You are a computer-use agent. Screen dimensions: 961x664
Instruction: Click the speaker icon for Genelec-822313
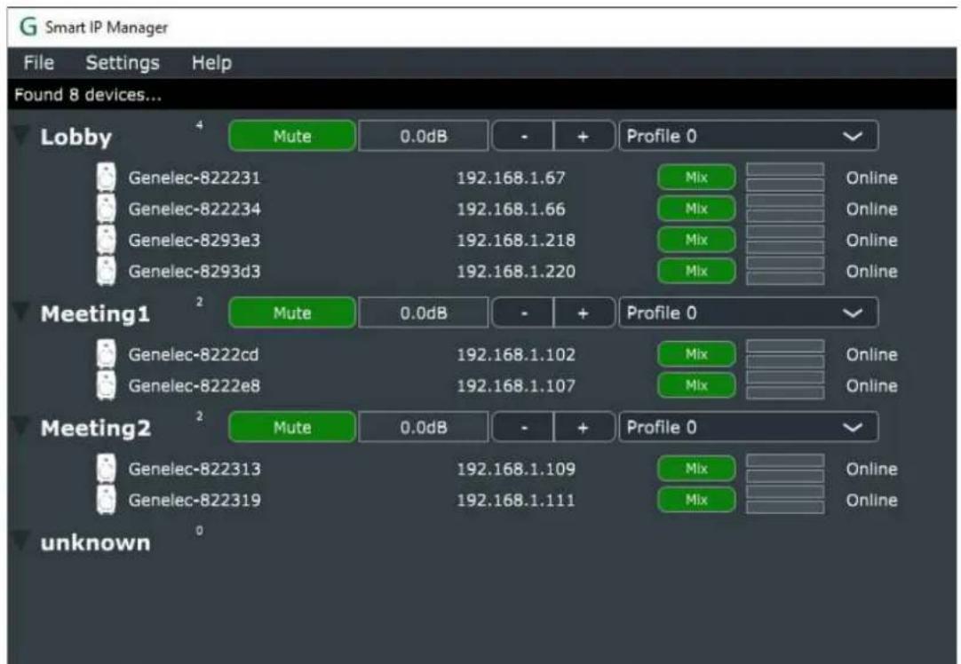(x=107, y=469)
